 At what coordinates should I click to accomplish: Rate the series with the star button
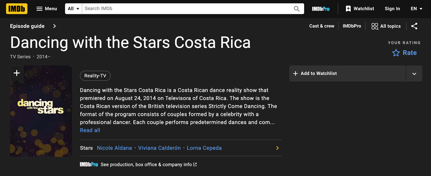coord(404,53)
